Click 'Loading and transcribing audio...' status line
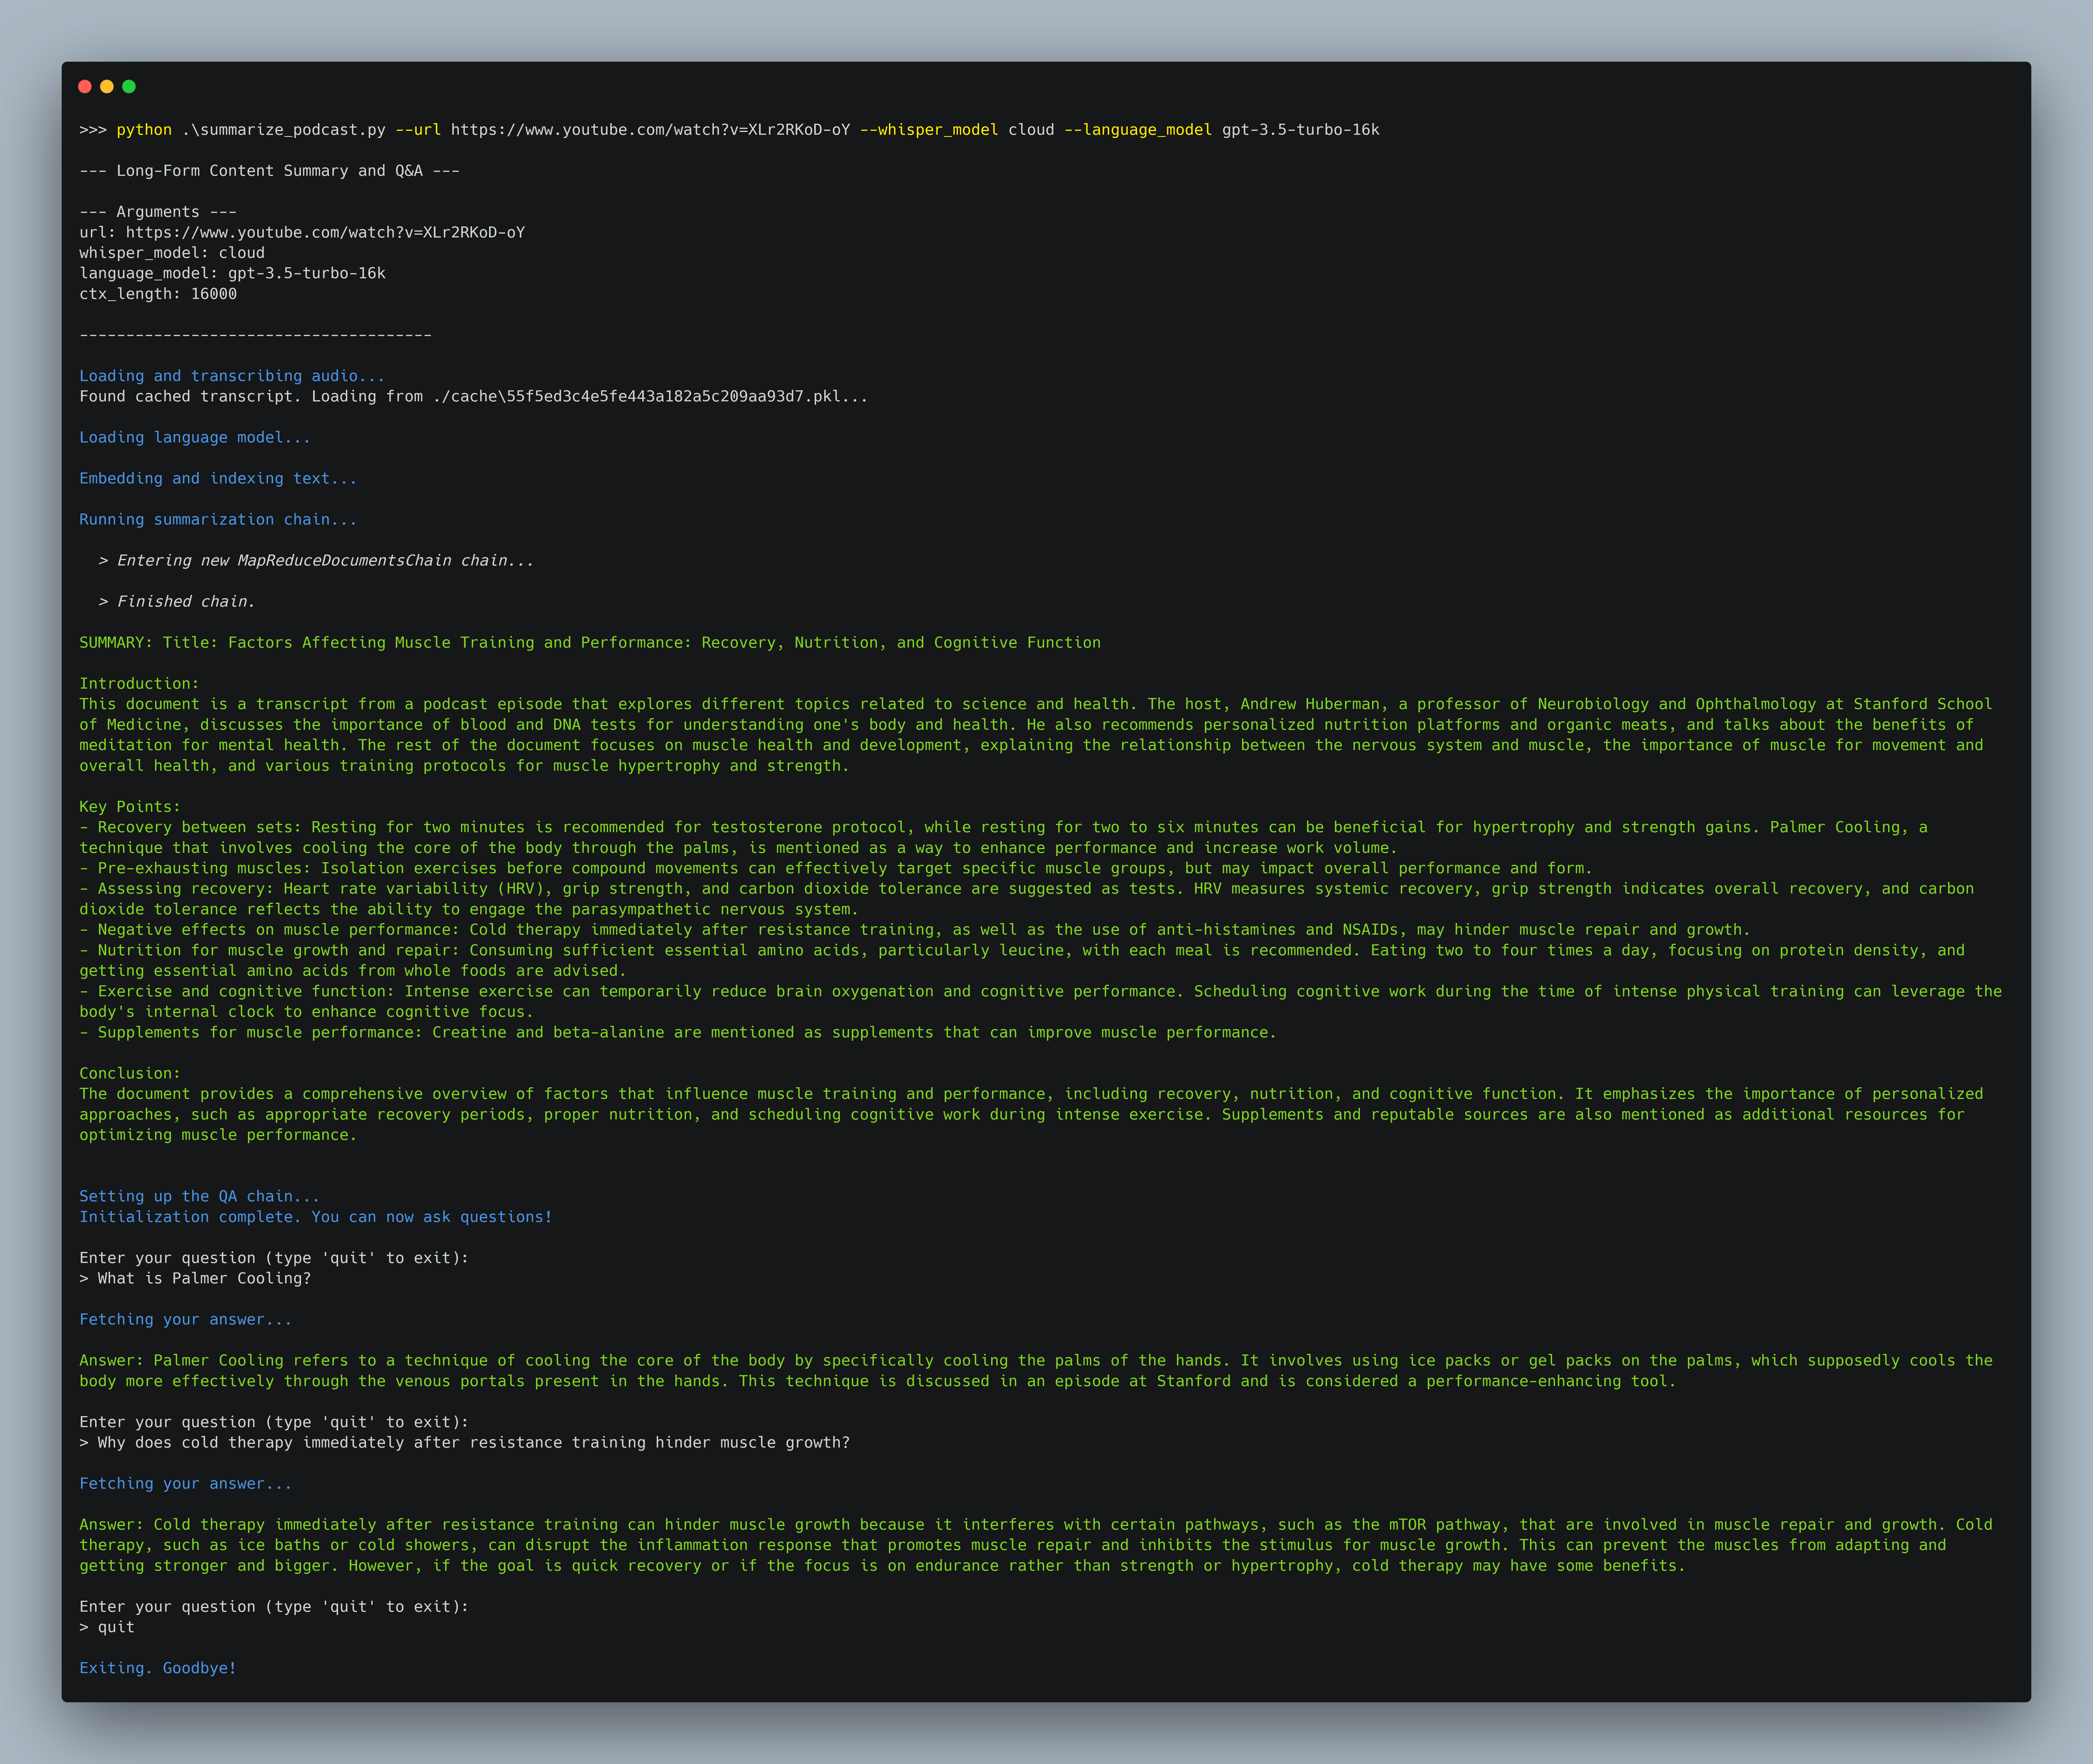 232,376
